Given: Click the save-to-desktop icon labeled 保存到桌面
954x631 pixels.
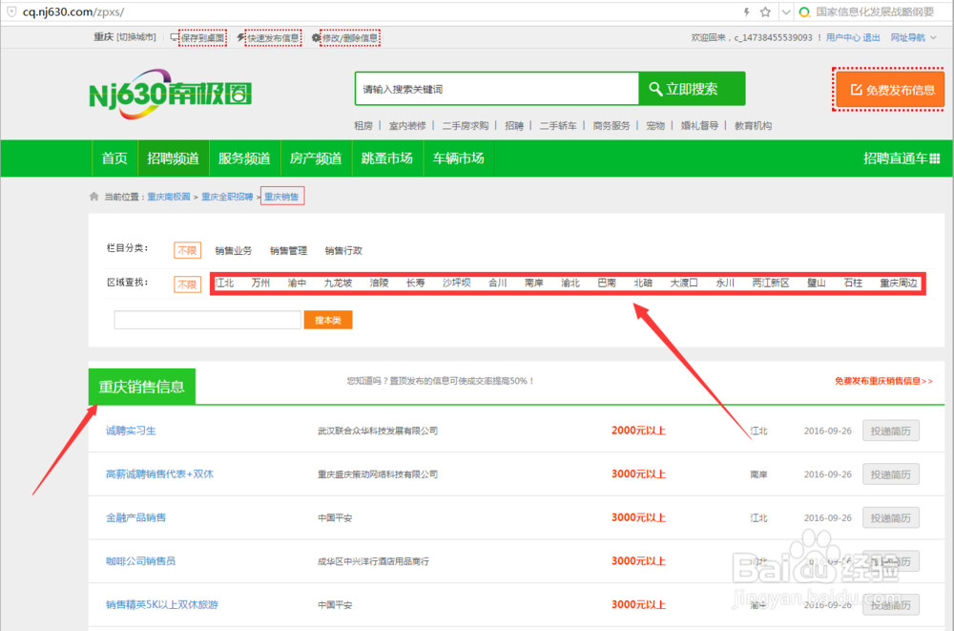Looking at the screenshot, I should tap(175, 35).
